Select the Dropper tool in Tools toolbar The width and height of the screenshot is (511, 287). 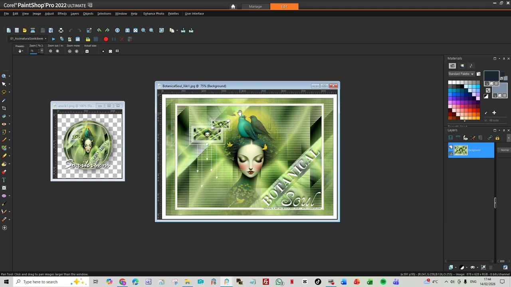click(x=4, y=100)
